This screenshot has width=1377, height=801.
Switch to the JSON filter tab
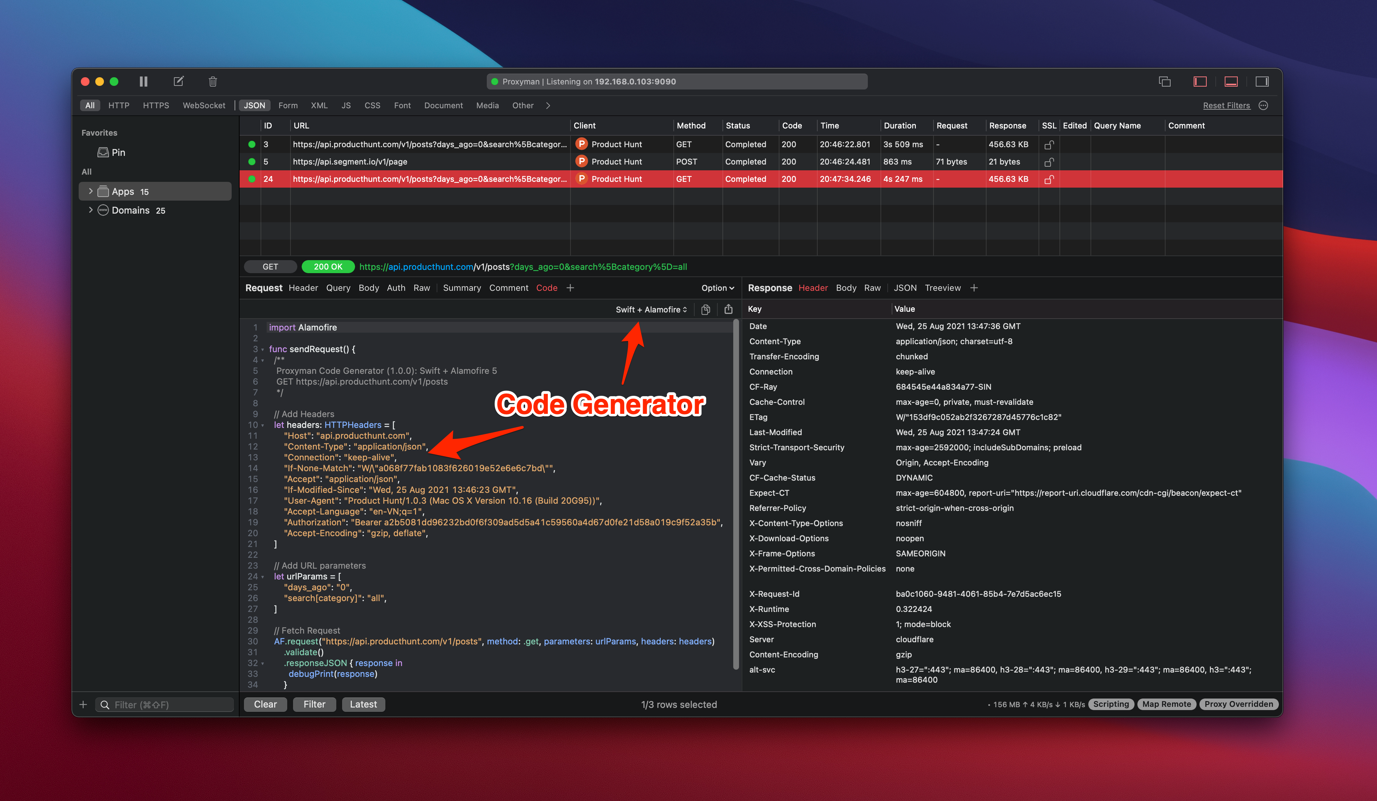pyautogui.click(x=255, y=105)
